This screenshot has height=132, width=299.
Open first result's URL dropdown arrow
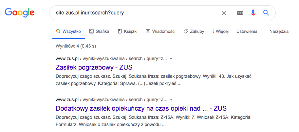(171, 59)
